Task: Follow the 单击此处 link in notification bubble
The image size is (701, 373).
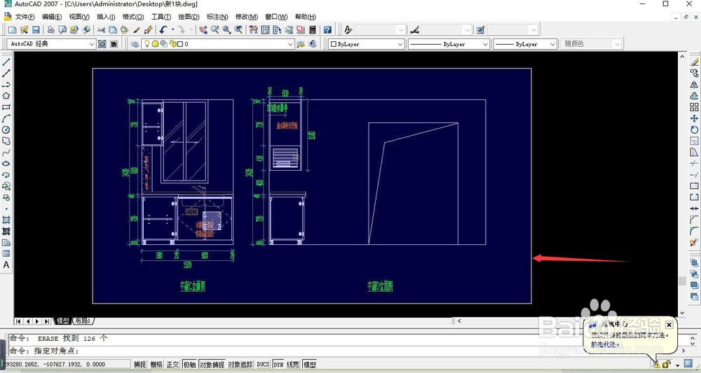Action: 603,344
